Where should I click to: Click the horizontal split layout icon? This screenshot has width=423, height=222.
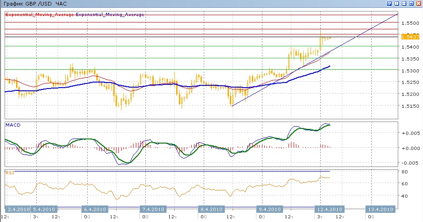point(404,4)
